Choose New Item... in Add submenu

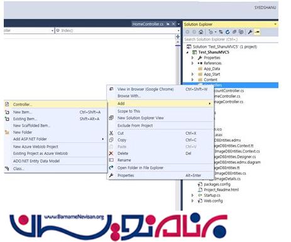(55, 112)
